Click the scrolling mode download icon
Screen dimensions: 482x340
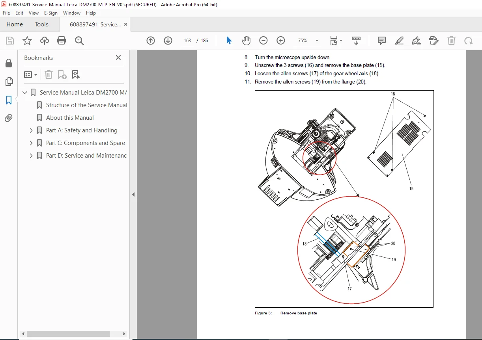tap(356, 41)
